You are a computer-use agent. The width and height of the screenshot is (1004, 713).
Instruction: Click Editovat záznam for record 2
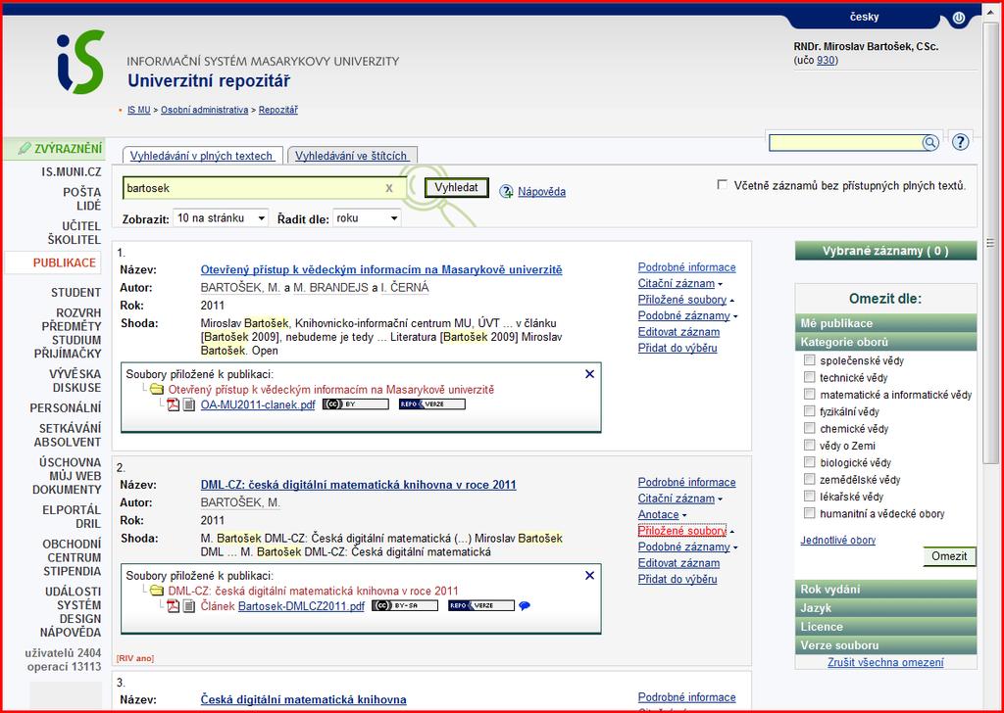coord(678,563)
